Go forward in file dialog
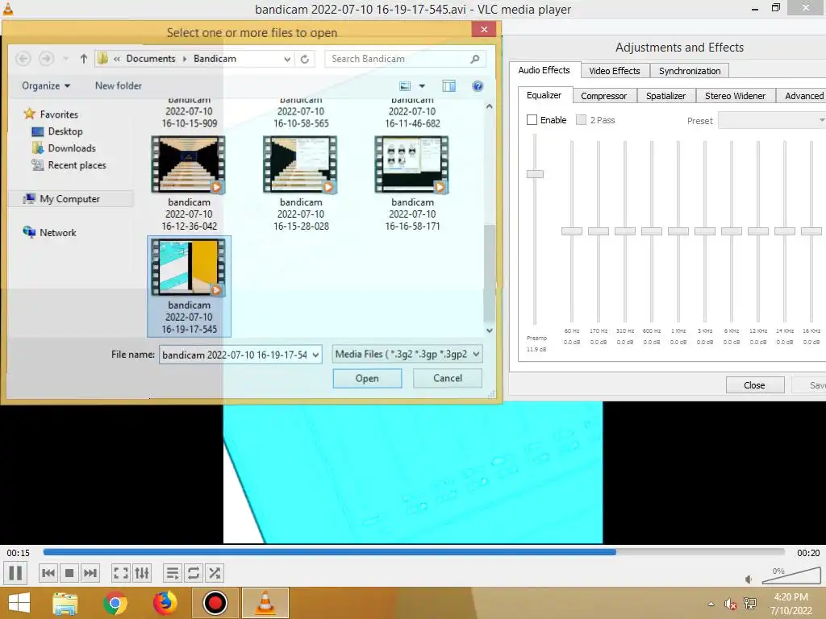826x619 pixels. pyautogui.click(x=46, y=58)
